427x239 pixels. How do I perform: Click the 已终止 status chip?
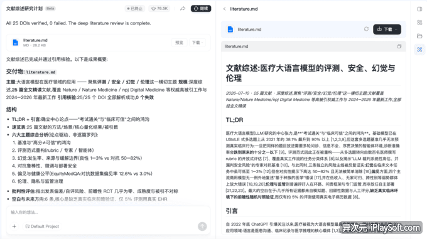pos(135,9)
